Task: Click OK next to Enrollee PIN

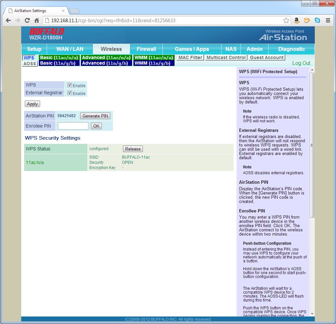Action: pyautogui.click(x=96, y=126)
